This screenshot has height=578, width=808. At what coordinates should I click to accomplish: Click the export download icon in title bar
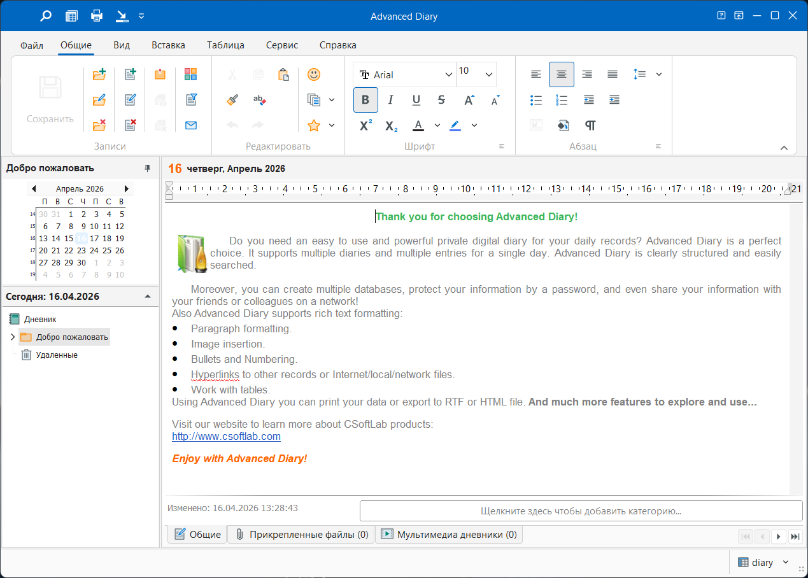pos(122,16)
